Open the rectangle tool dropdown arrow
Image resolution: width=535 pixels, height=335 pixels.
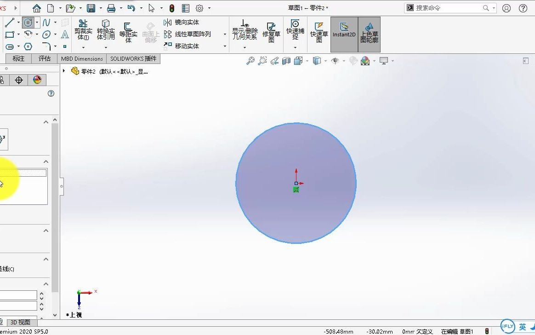[x=18, y=34]
